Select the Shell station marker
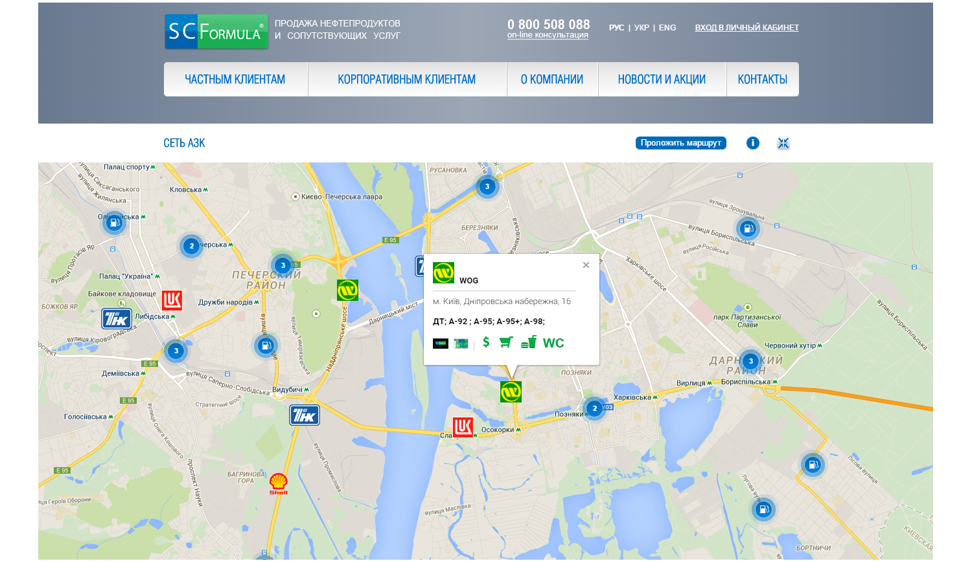 279,483
